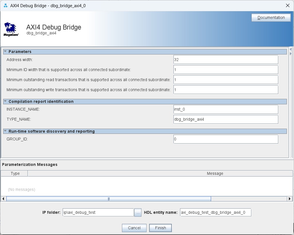Screen dimensions: 294x235
Task: Click the IP folder text field
Action: [x=98, y=212]
